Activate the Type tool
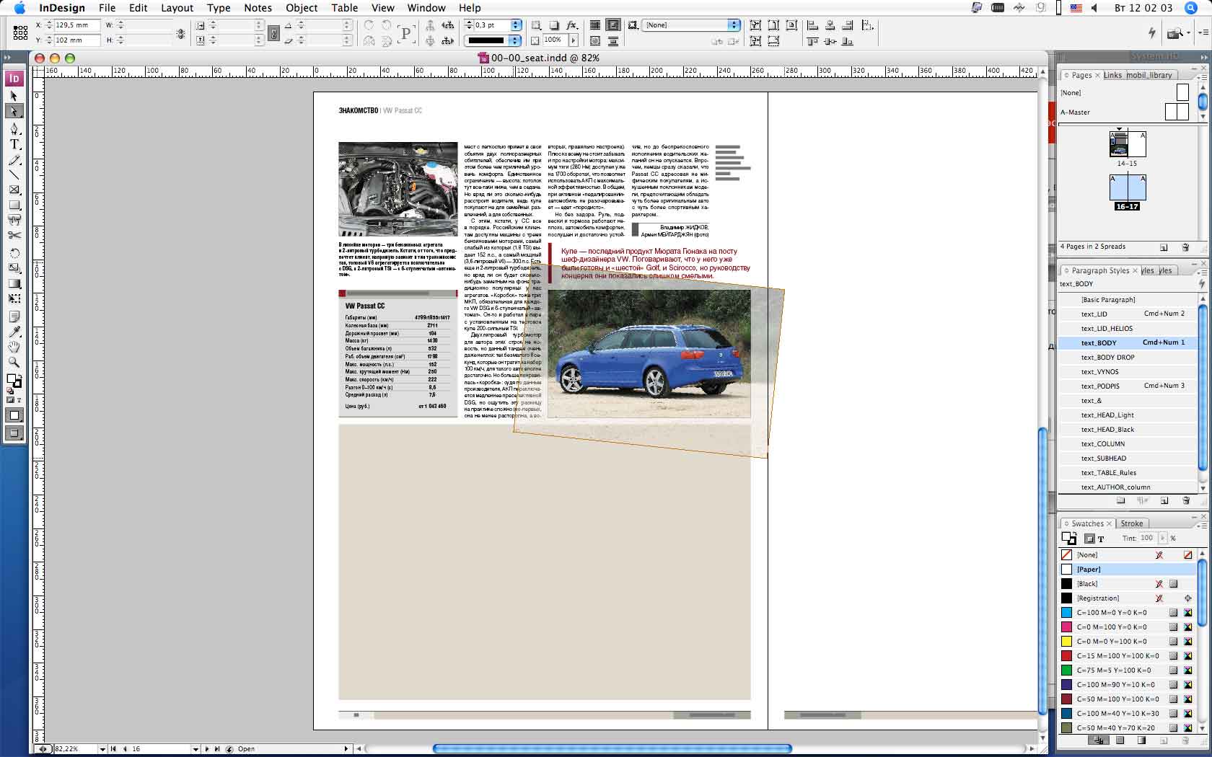Viewport: 1212px width, 757px height. (14, 144)
